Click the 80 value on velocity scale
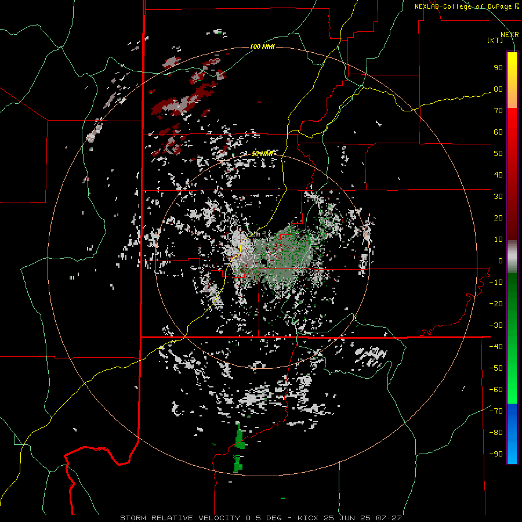 coord(498,89)
